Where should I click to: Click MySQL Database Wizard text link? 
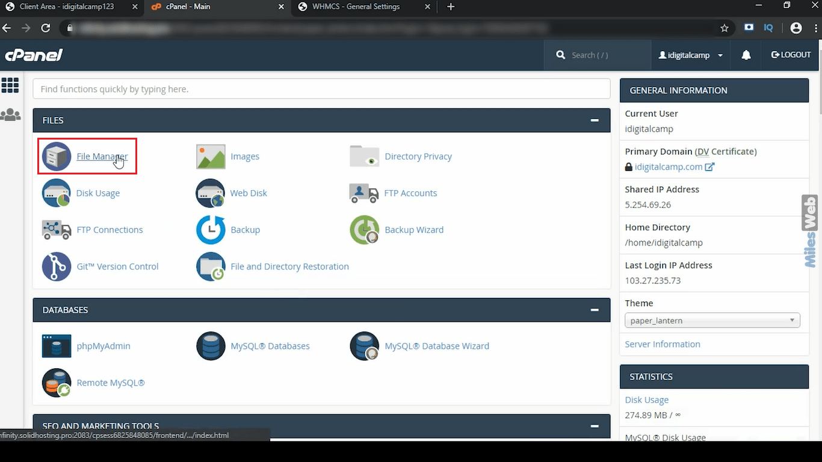[437, 346]
